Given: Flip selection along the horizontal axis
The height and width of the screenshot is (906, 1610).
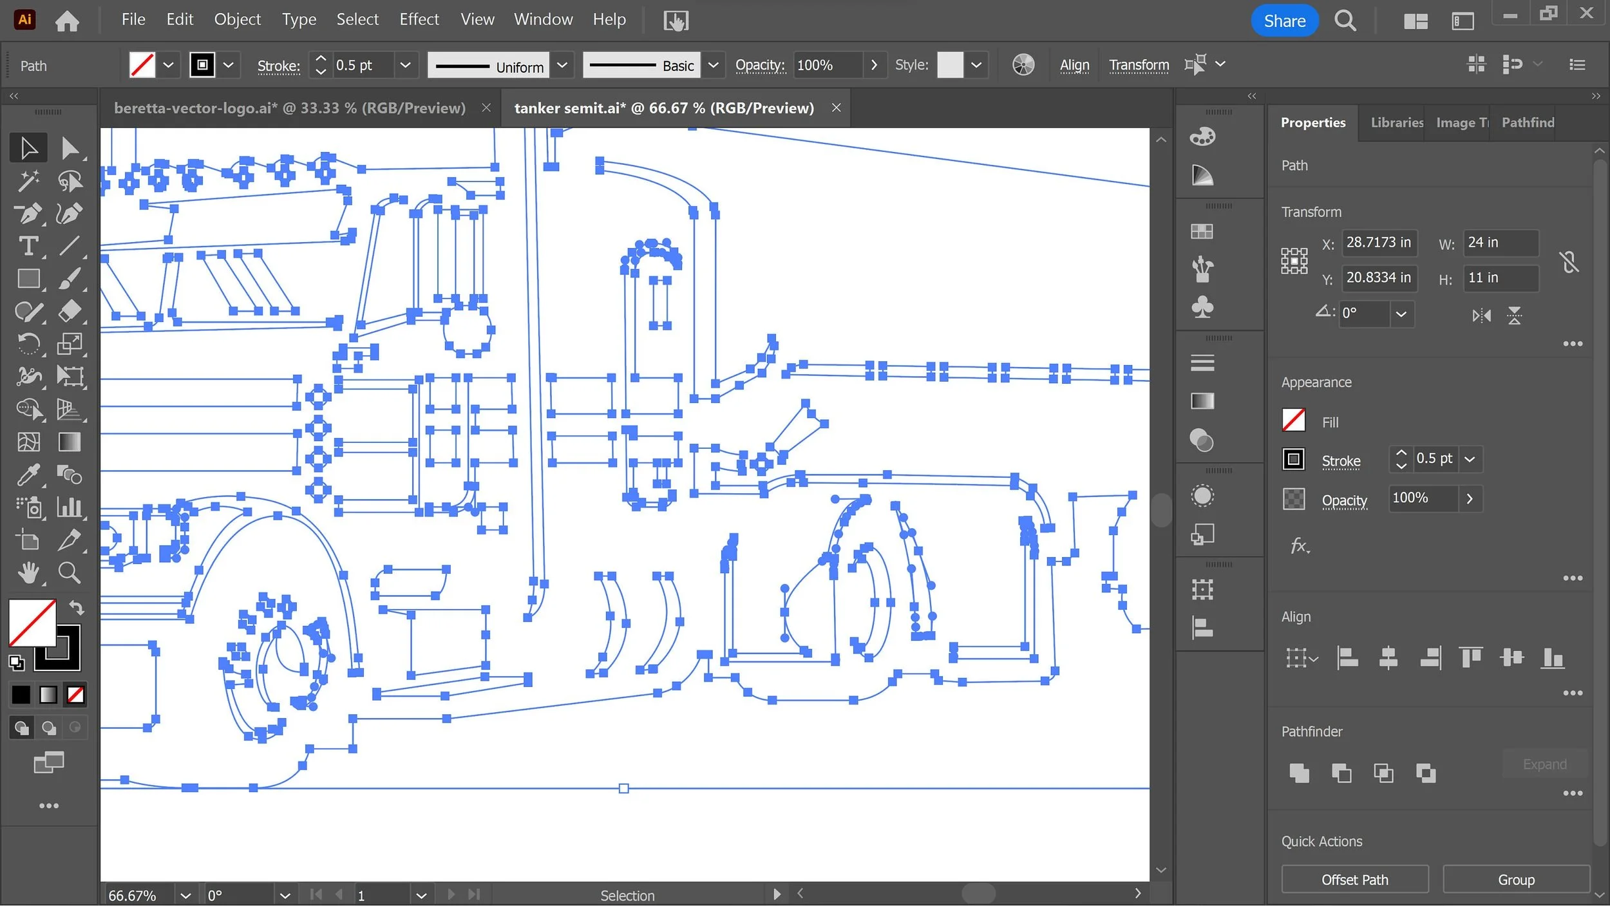Looking at the screenshot, I should [1481, 316].
